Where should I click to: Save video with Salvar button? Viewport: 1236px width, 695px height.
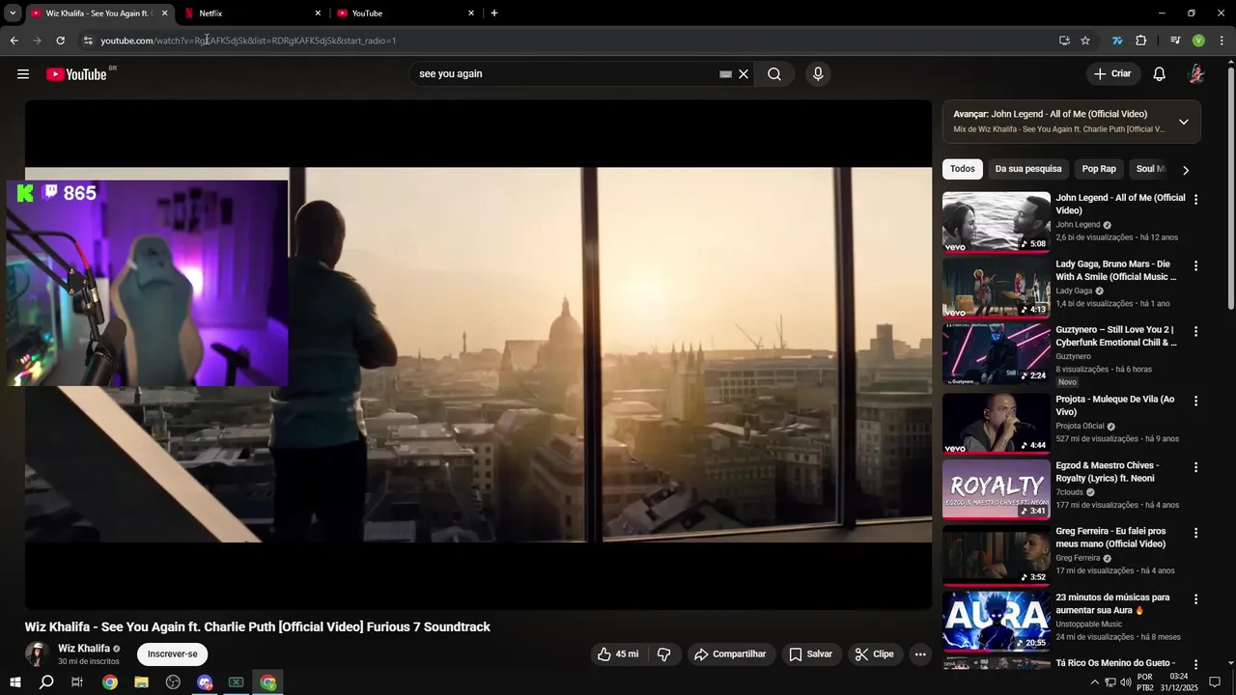(810, 654)
